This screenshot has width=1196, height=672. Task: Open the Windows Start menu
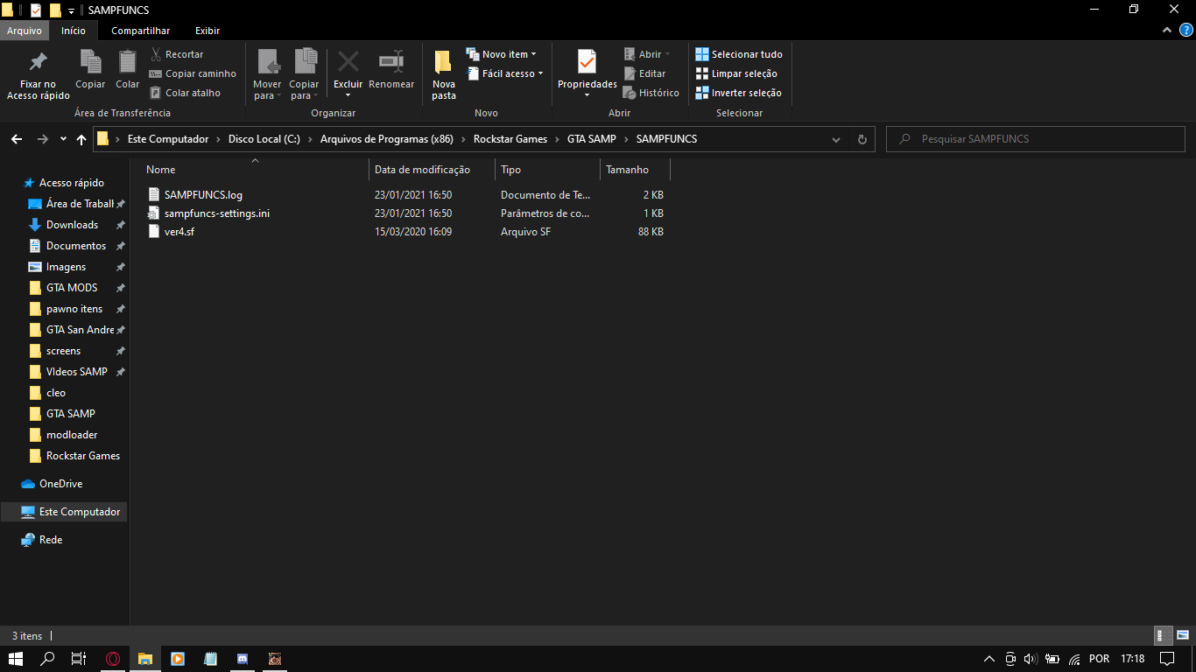(x=15, y=659)
